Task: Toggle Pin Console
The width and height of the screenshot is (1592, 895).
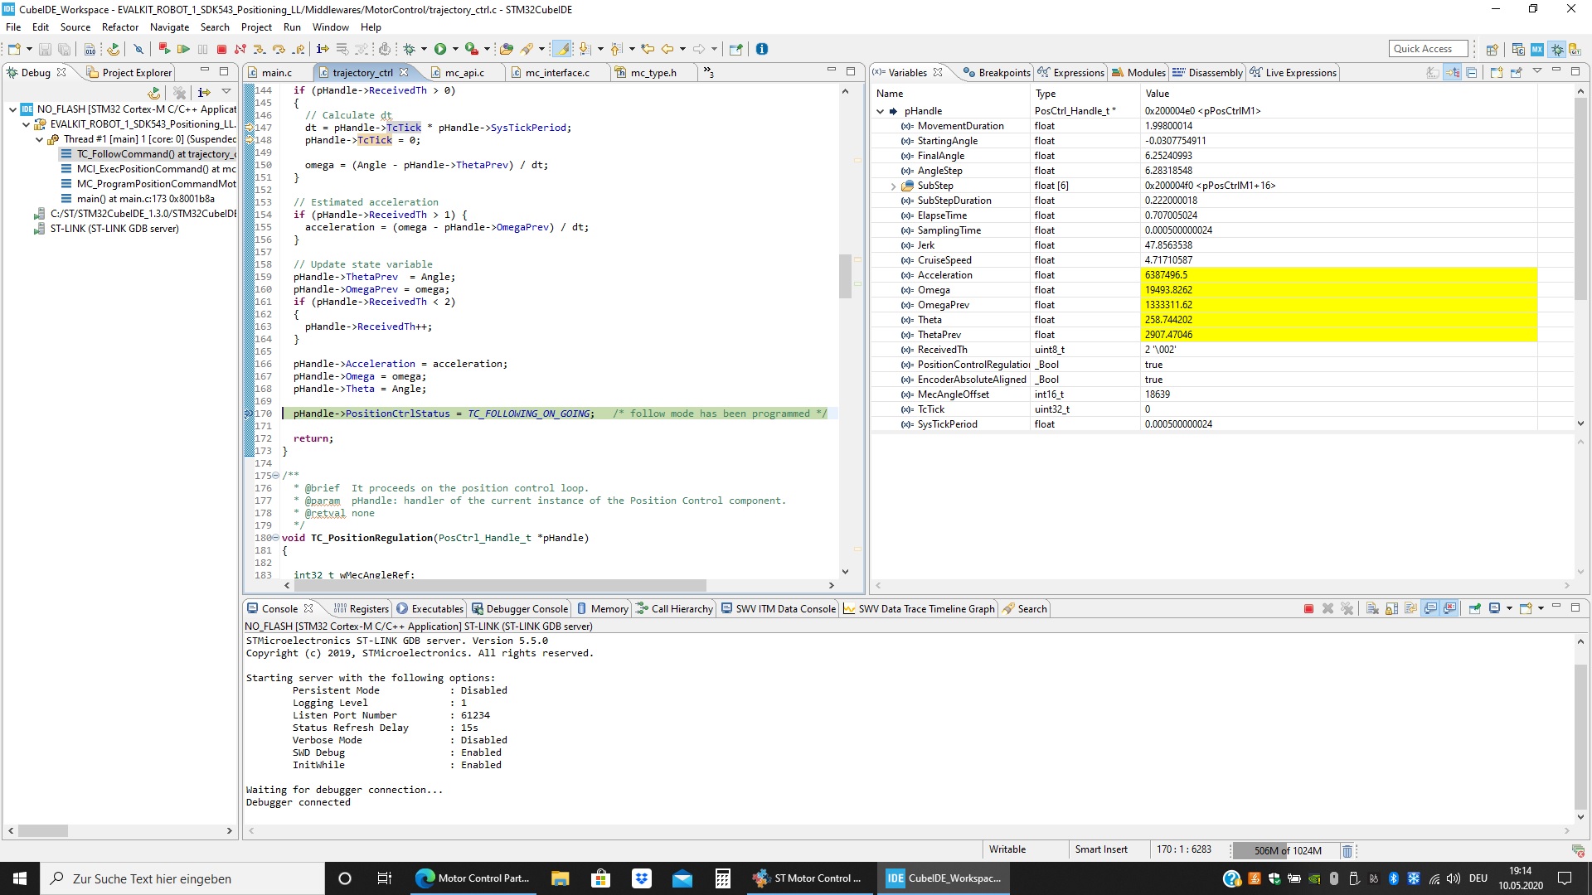Action: [x=1474, y=608]
